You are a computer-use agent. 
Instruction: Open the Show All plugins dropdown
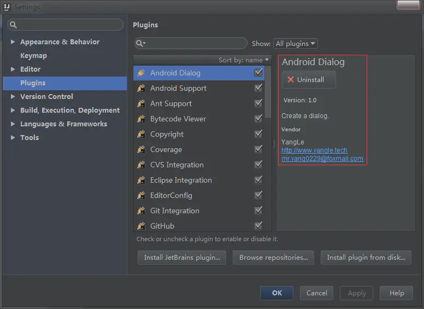(296, 44)
